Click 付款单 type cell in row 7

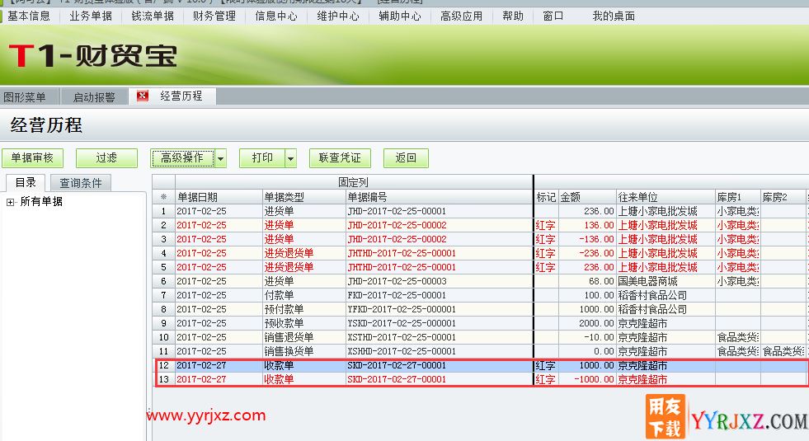pos(304,295)
